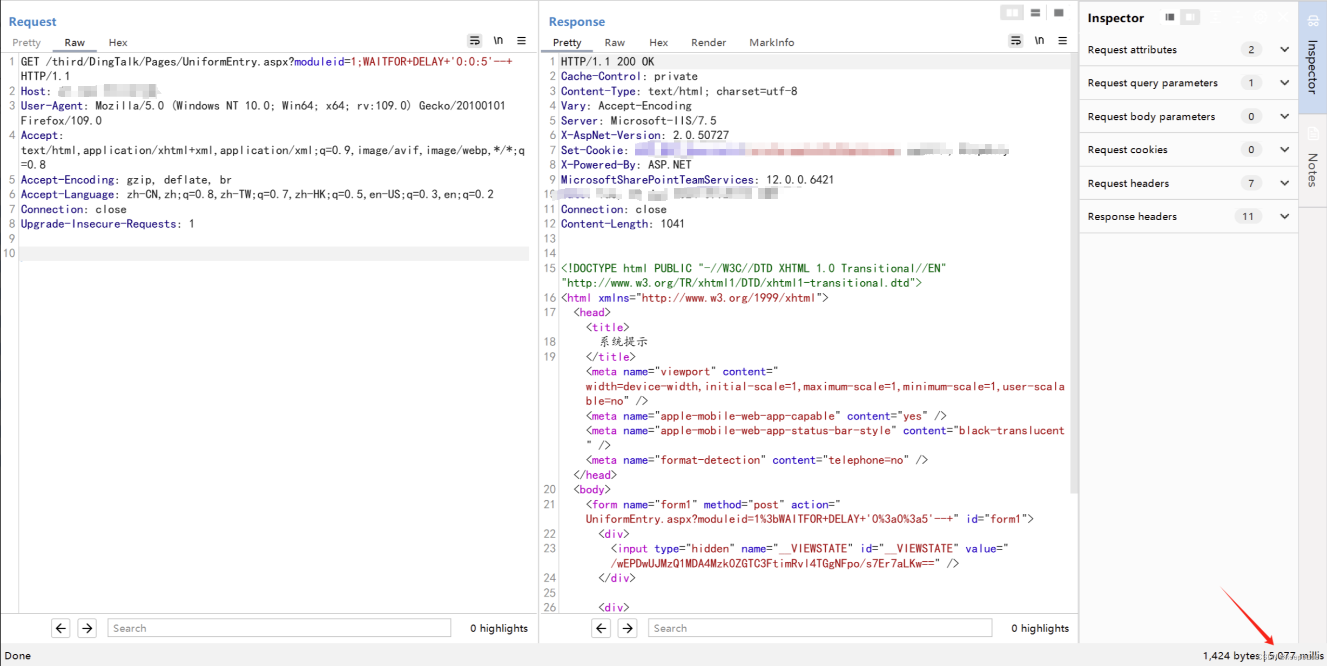Viewport: 1327px width, 666px height.
Task: Go to previous Request search match
Action: pos(60,628)
